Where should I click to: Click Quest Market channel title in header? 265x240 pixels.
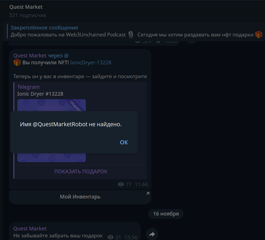(26, 7)
